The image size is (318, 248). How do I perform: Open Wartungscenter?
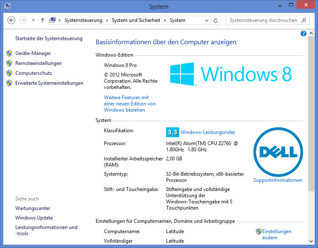33,208
